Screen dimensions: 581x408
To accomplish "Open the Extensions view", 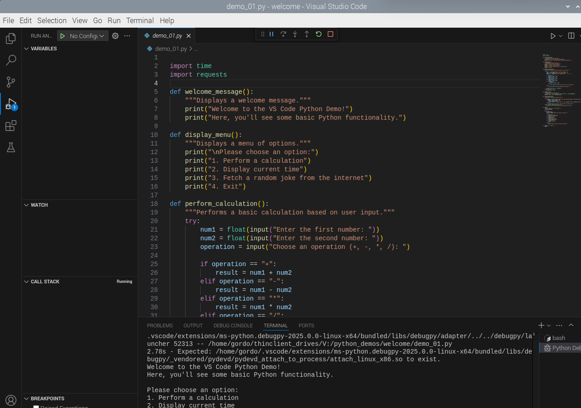I will [x=10, y=126].
